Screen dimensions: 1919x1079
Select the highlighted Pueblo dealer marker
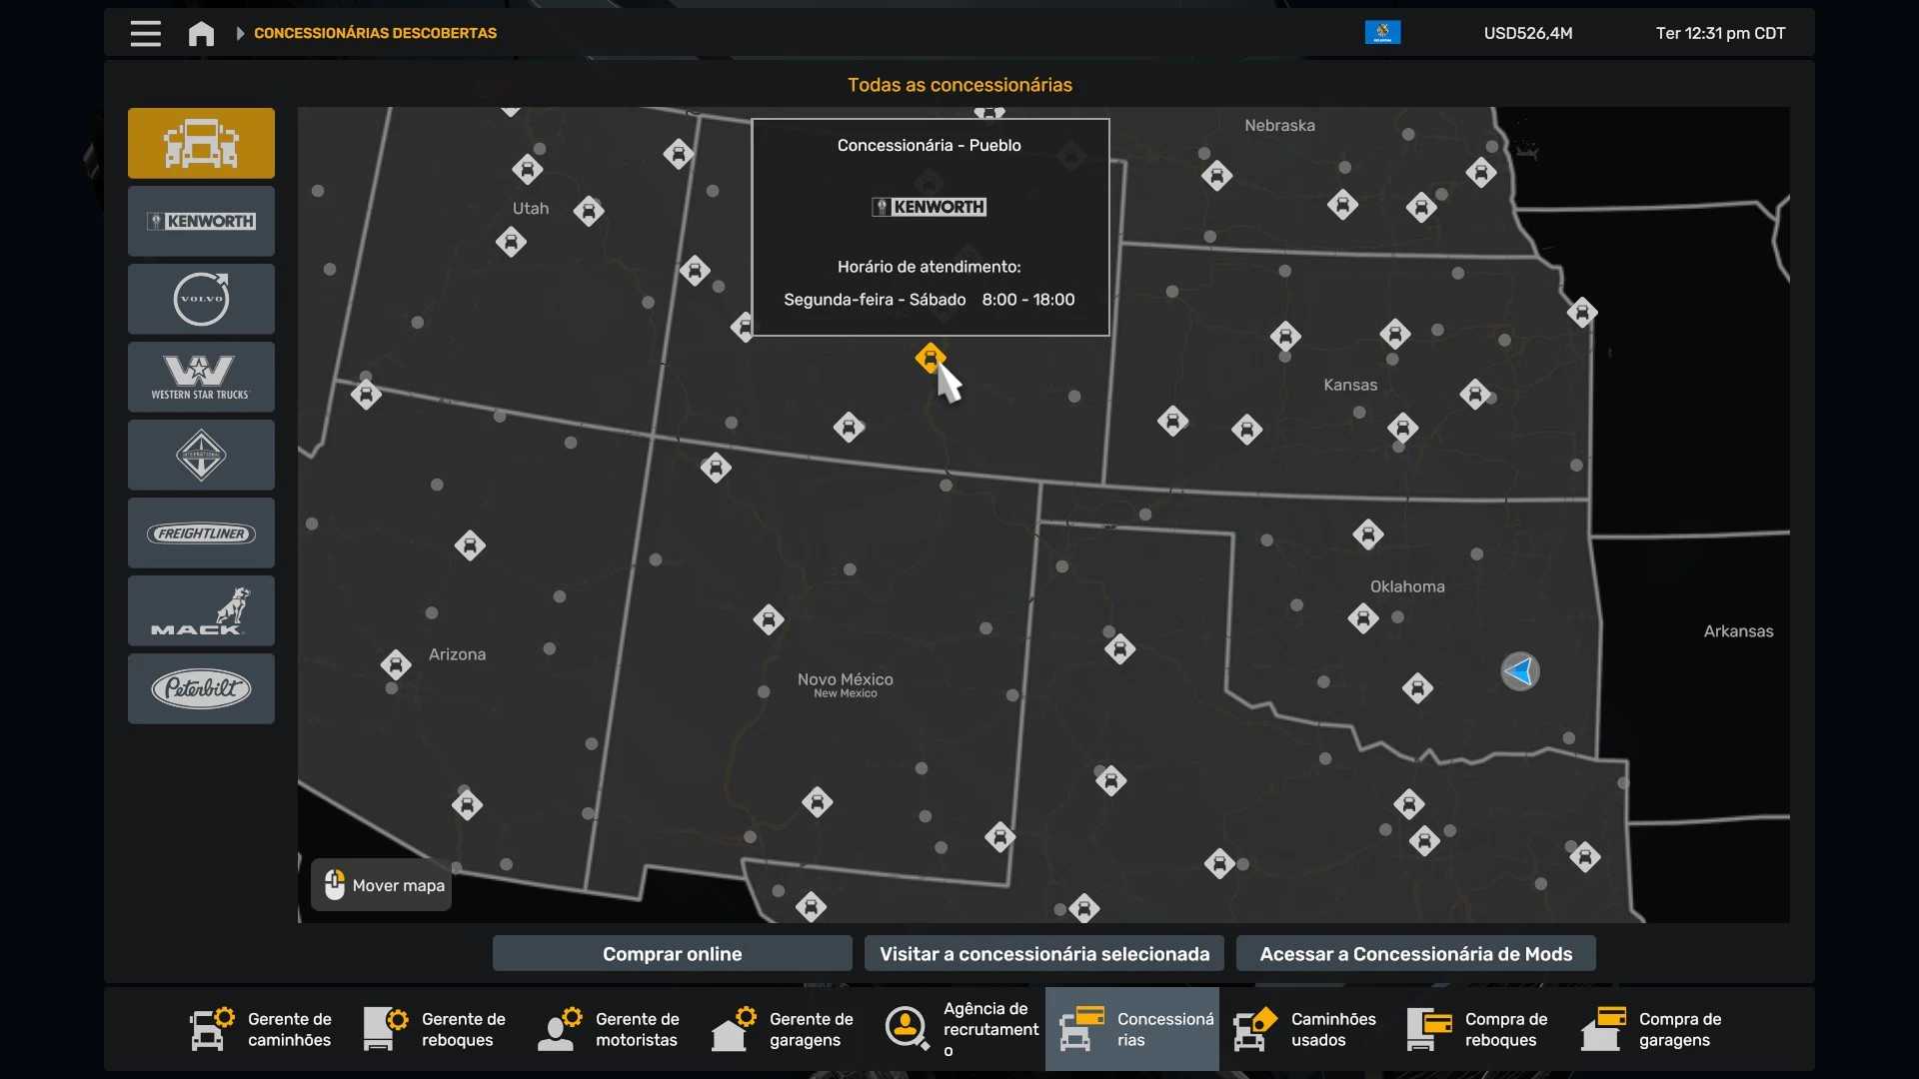click(x=930, y=357)
